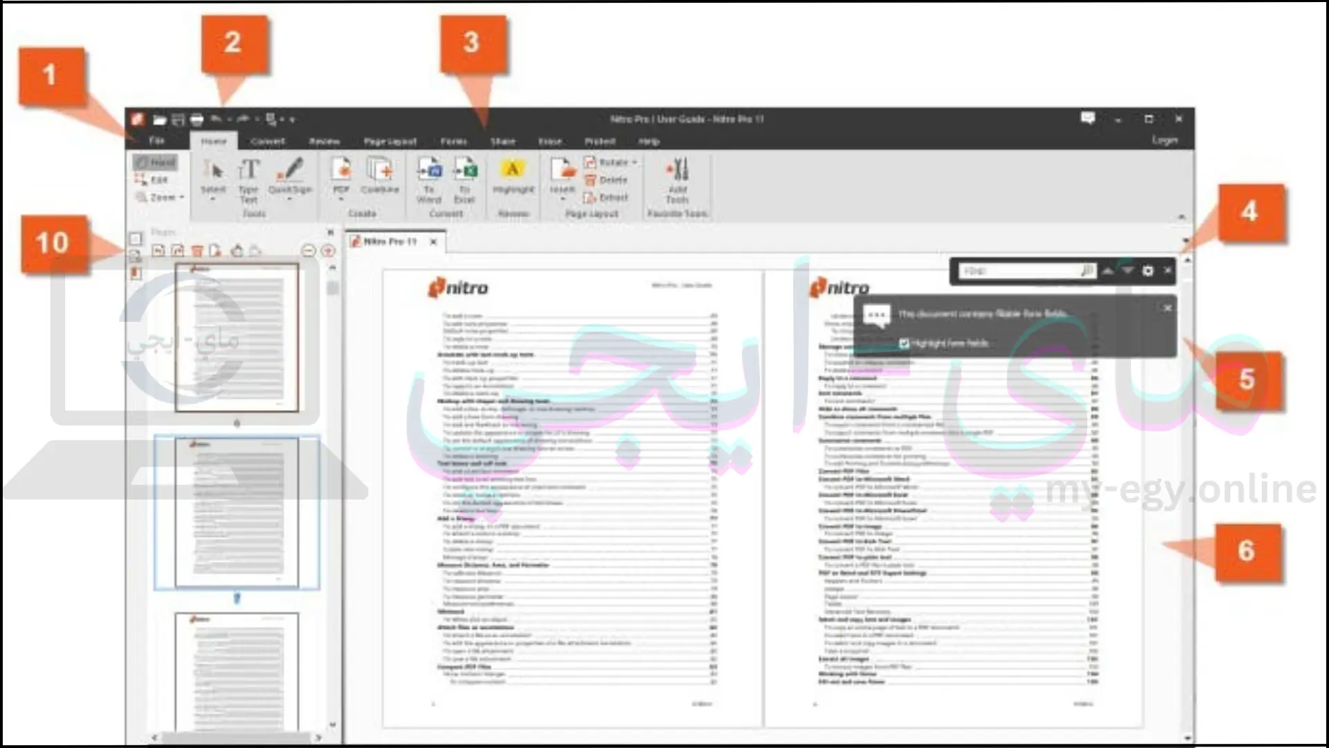Image resolution: width=1329 pixels, height=748 pixels.
Task: Click the Pages pane scrollbar down arrow
Action: [332, 724]
